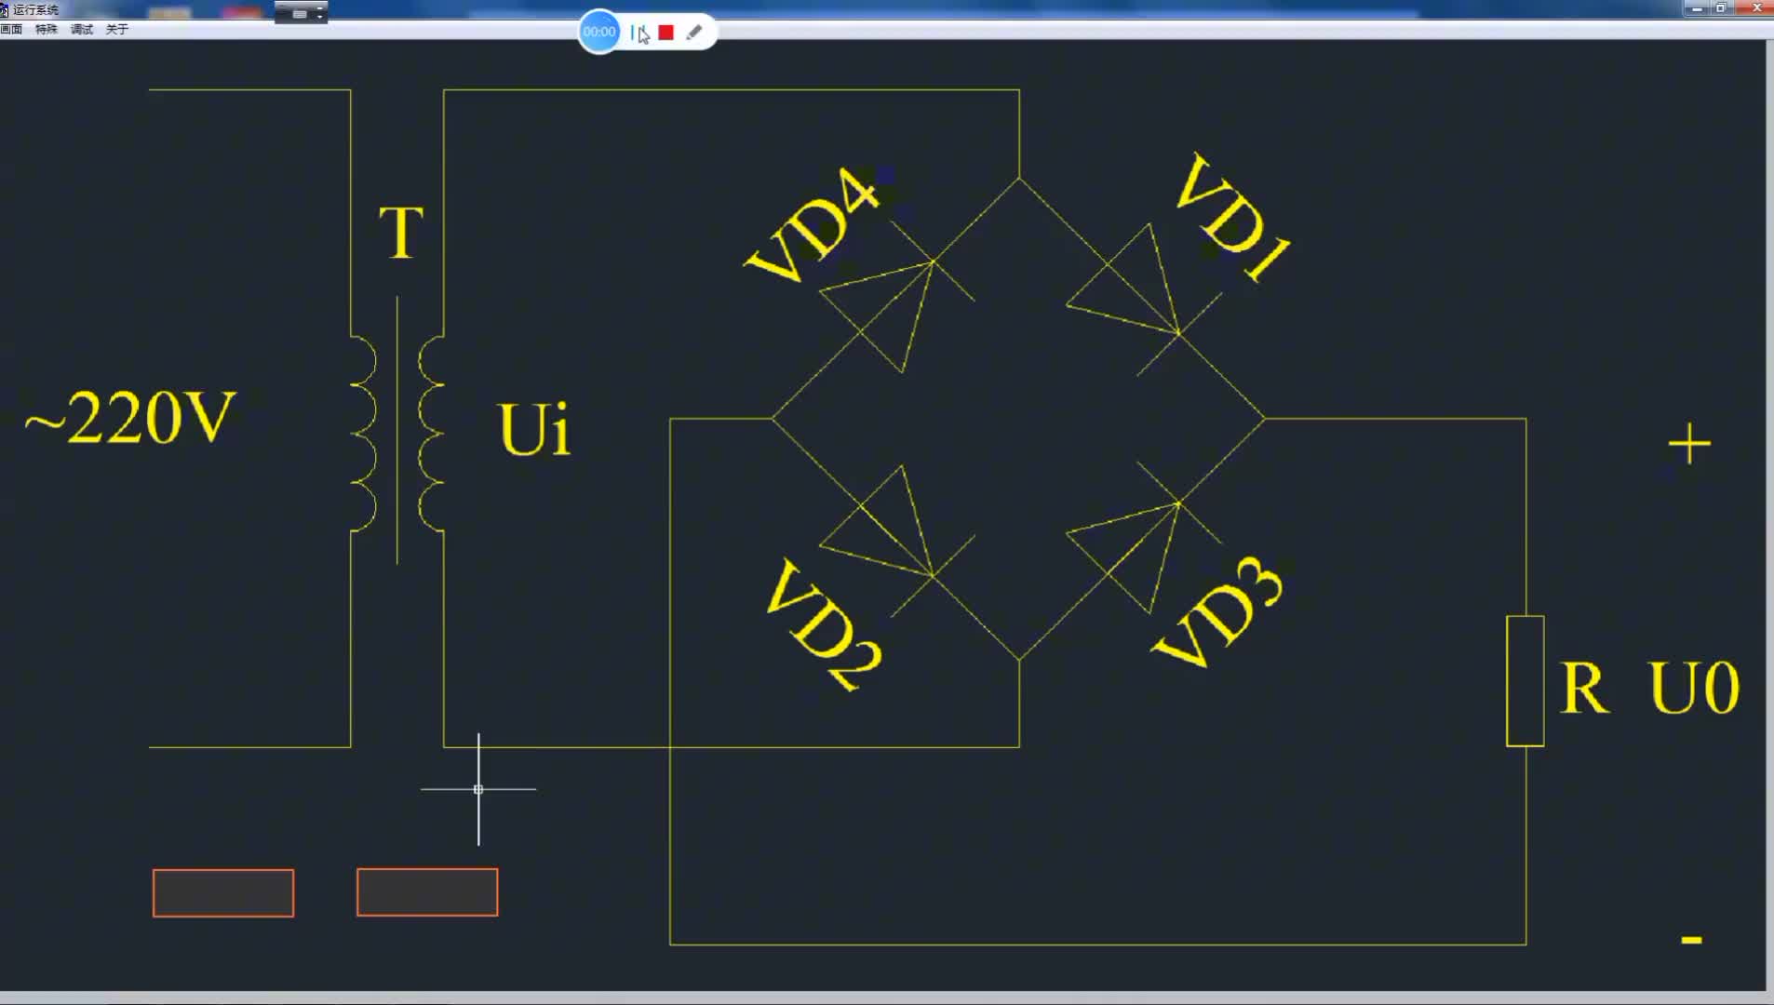Screen dimensions: 1774x1005
Task: Open the 调试 menu
Action: click(82, 29)
